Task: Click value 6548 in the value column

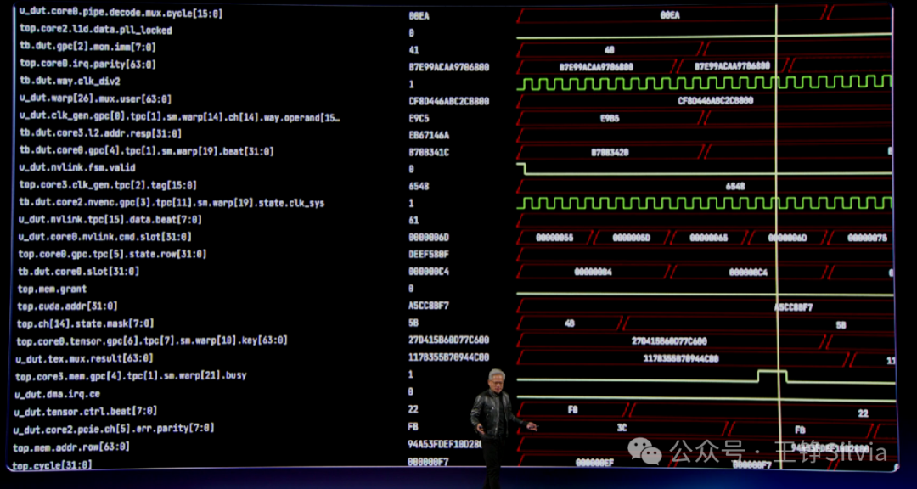Action: [419, 186]
